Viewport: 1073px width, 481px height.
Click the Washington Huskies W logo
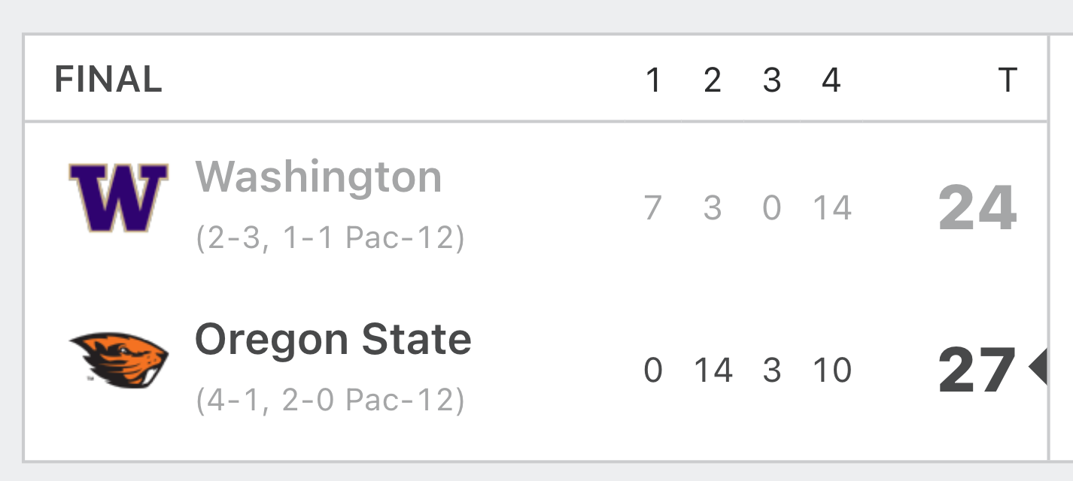coord(118,198)
